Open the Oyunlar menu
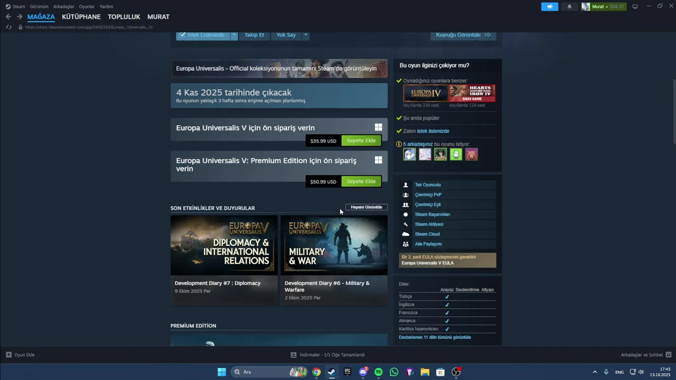This screenshot has width=676, height=380. pos(87,6)
